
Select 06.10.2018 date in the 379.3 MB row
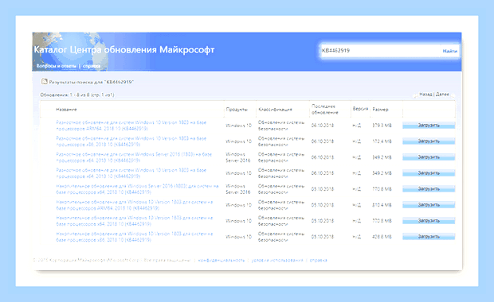coord(323,126)
